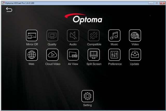Click the "Setting" label text
Viewport: 166px width, 111px height.
click(87, 105)
